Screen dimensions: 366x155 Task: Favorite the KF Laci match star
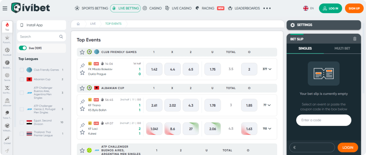pos(82,133)
